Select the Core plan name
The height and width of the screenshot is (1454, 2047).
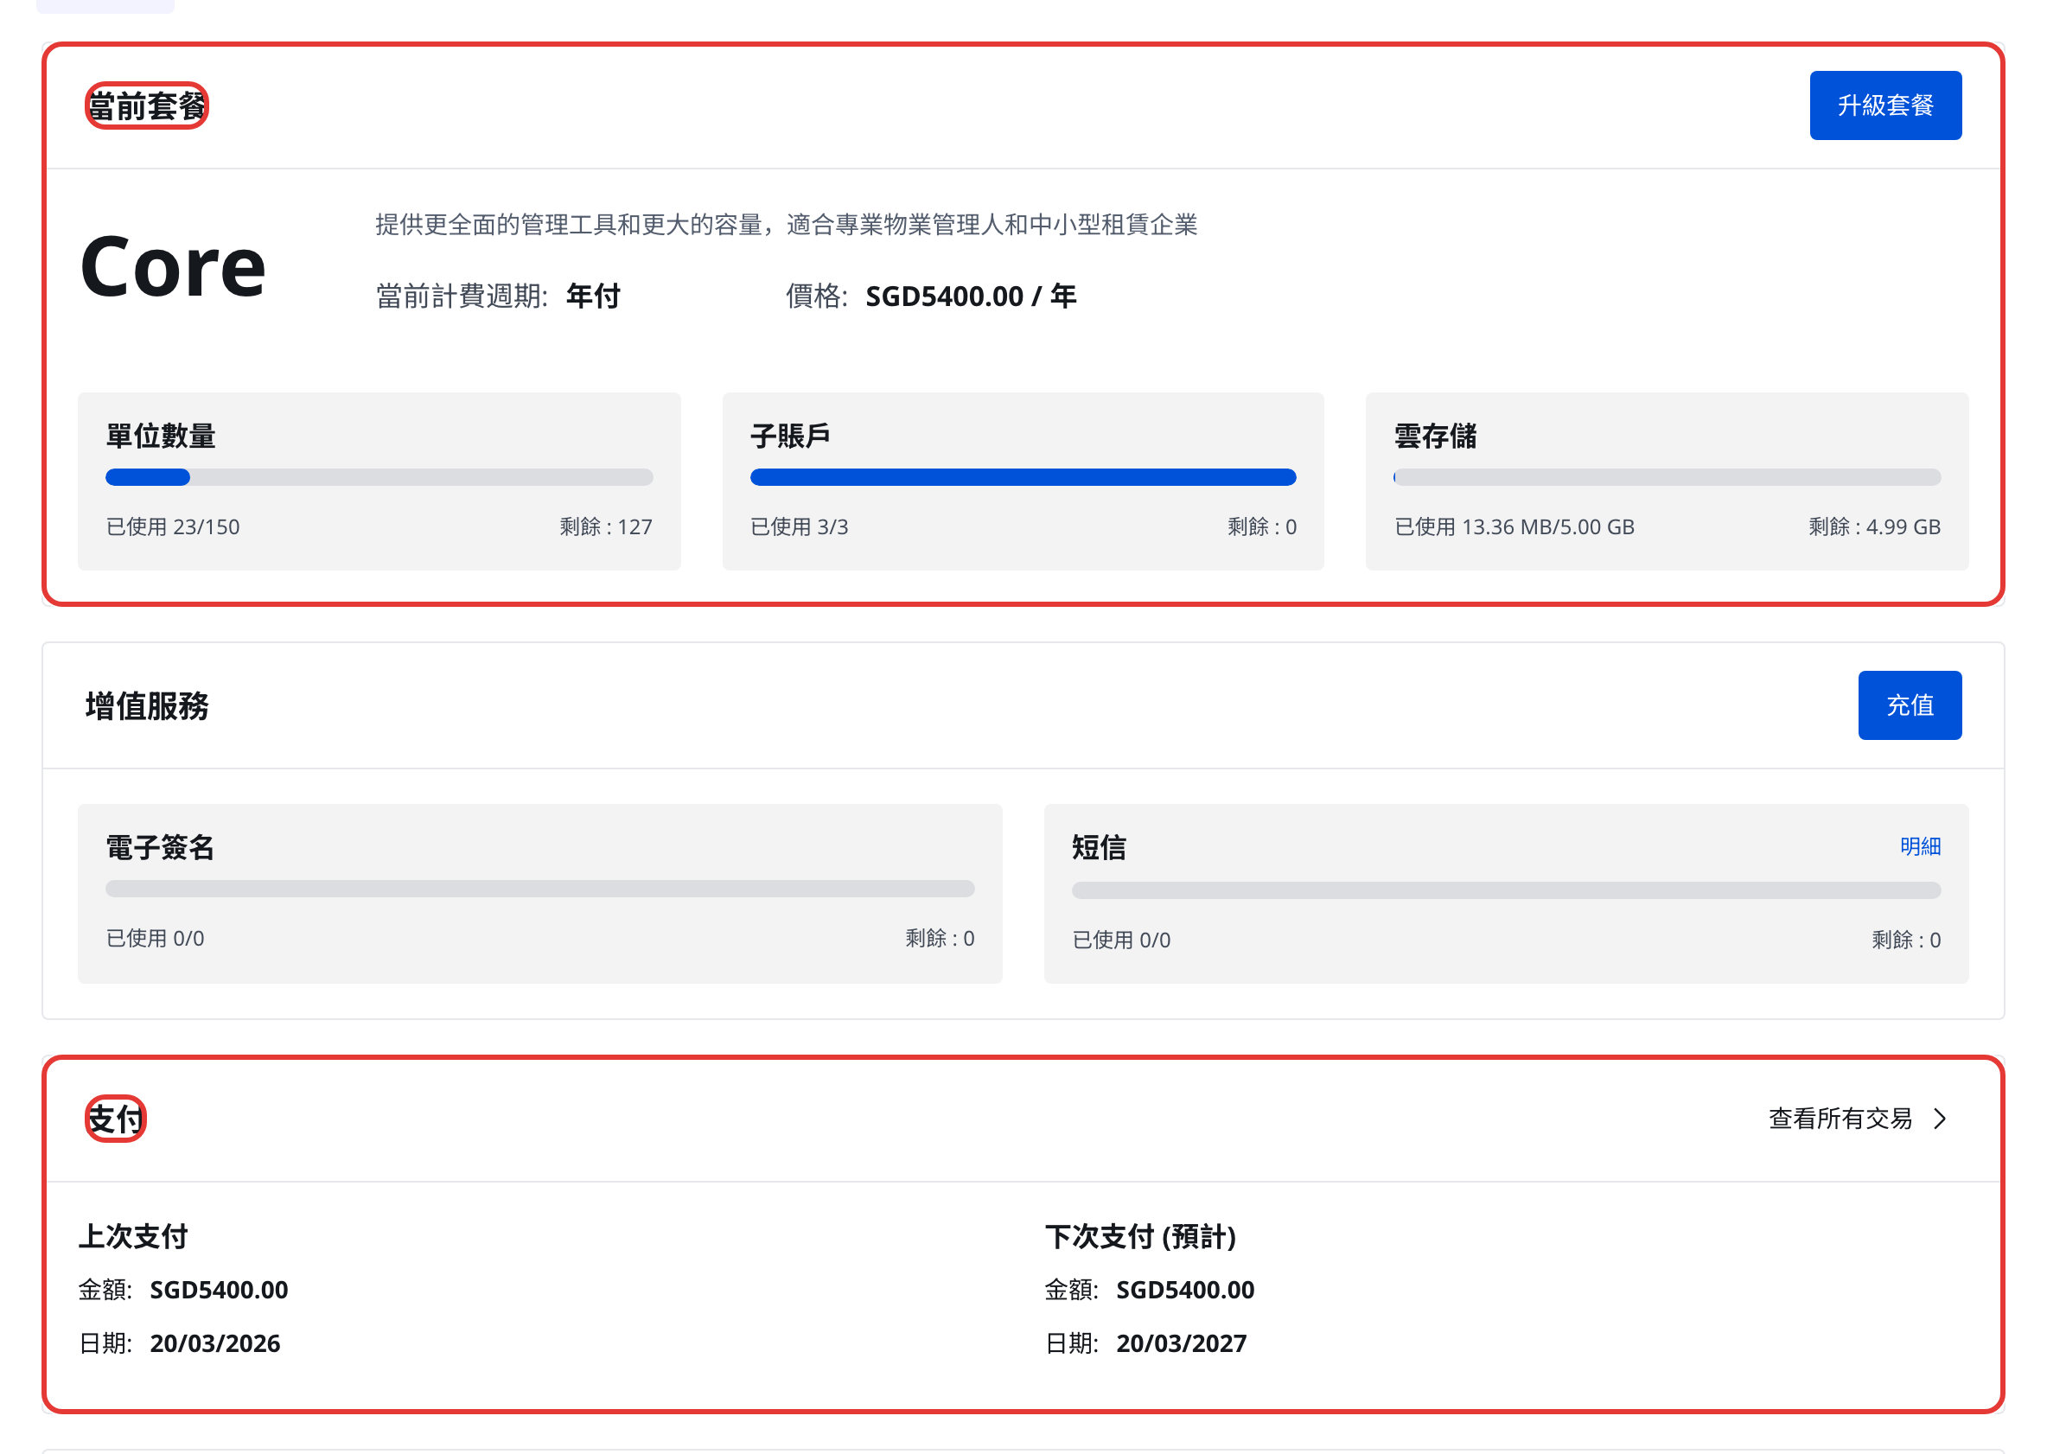coord(174,267)
